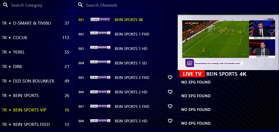Open the TR D-SMART & TIVIBU category
This screenshot has height=132, width=279.
36,23
